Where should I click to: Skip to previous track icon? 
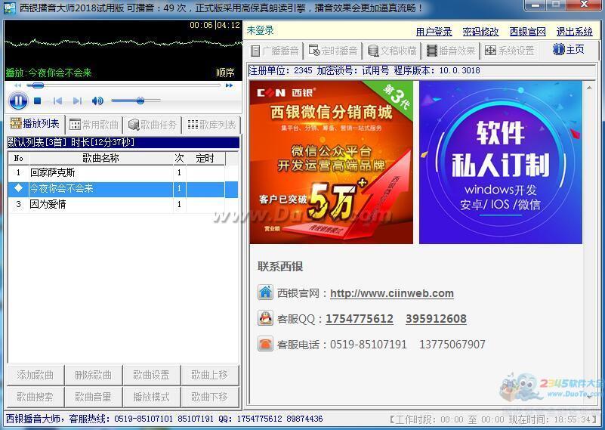(x=57, y=101)
